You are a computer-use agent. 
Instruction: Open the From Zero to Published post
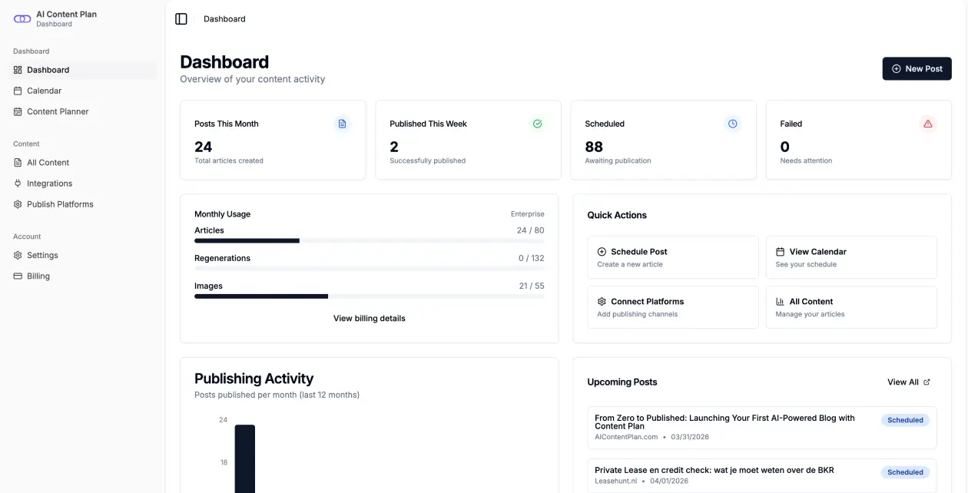762,428
